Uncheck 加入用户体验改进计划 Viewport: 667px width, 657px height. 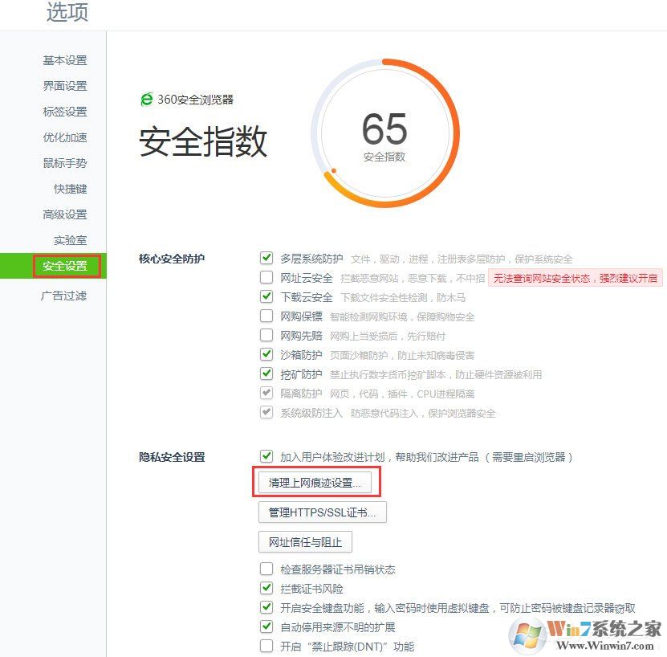point(266,456)
